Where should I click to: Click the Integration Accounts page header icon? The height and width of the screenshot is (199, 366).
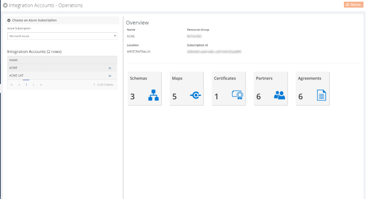pos(5,5)
